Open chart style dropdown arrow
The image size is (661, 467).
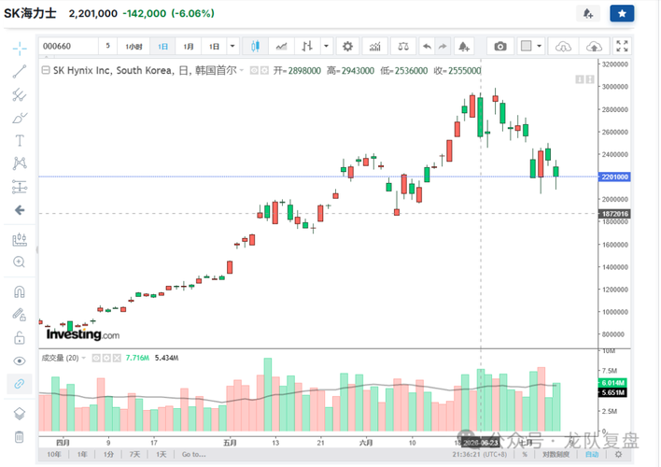[326, 47]
